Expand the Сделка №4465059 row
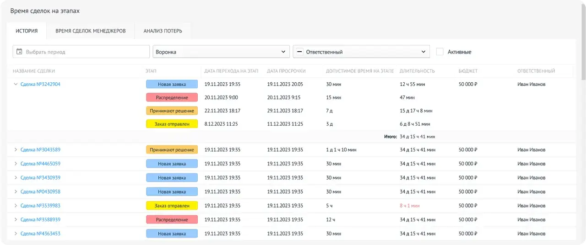 pos(15,164)
